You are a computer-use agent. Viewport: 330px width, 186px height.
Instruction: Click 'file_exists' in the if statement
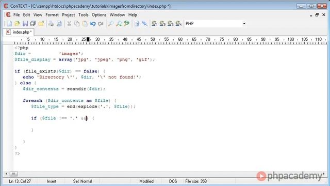41,71
